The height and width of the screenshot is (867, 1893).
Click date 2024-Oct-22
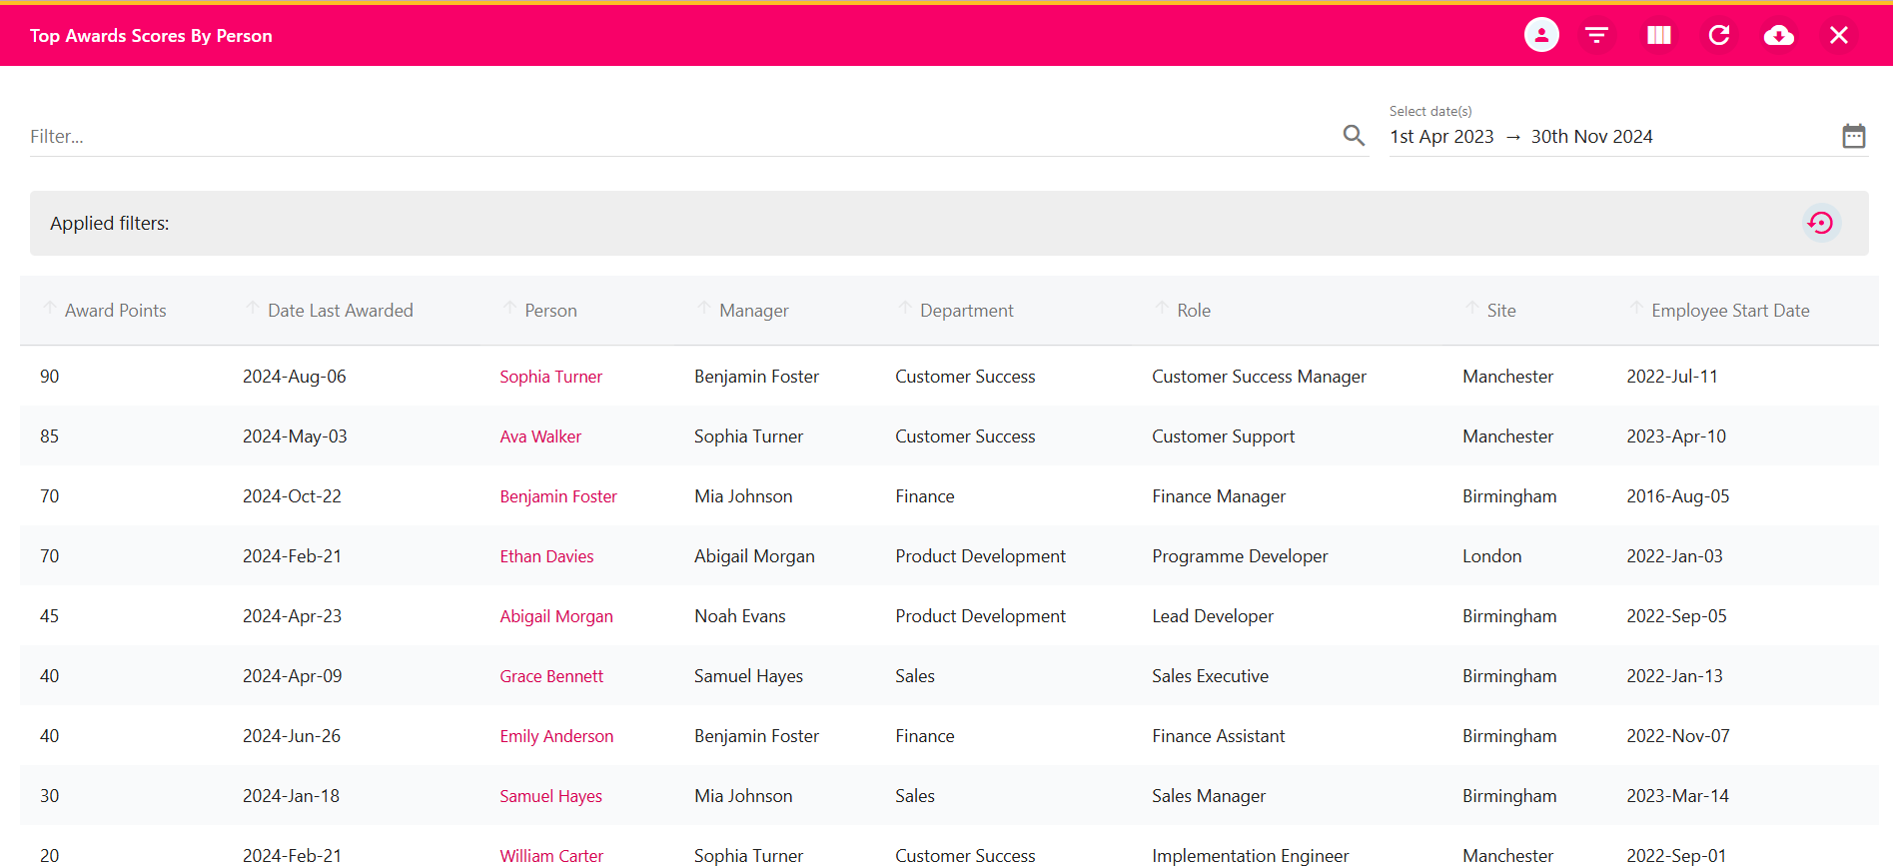tap(292, 496)
